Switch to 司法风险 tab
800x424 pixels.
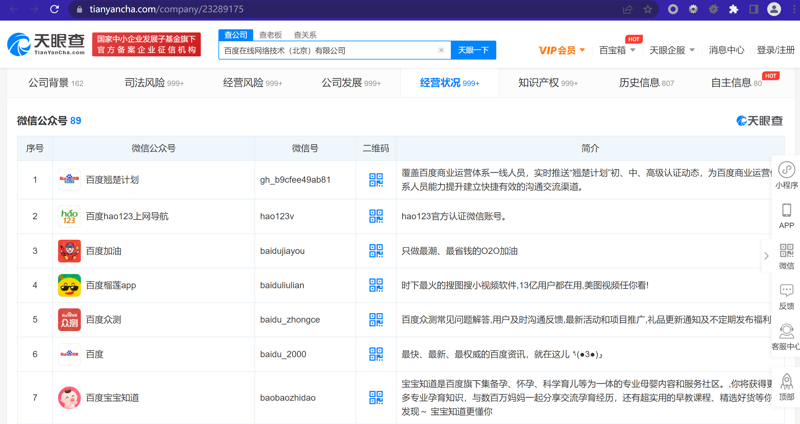(154, 83)
